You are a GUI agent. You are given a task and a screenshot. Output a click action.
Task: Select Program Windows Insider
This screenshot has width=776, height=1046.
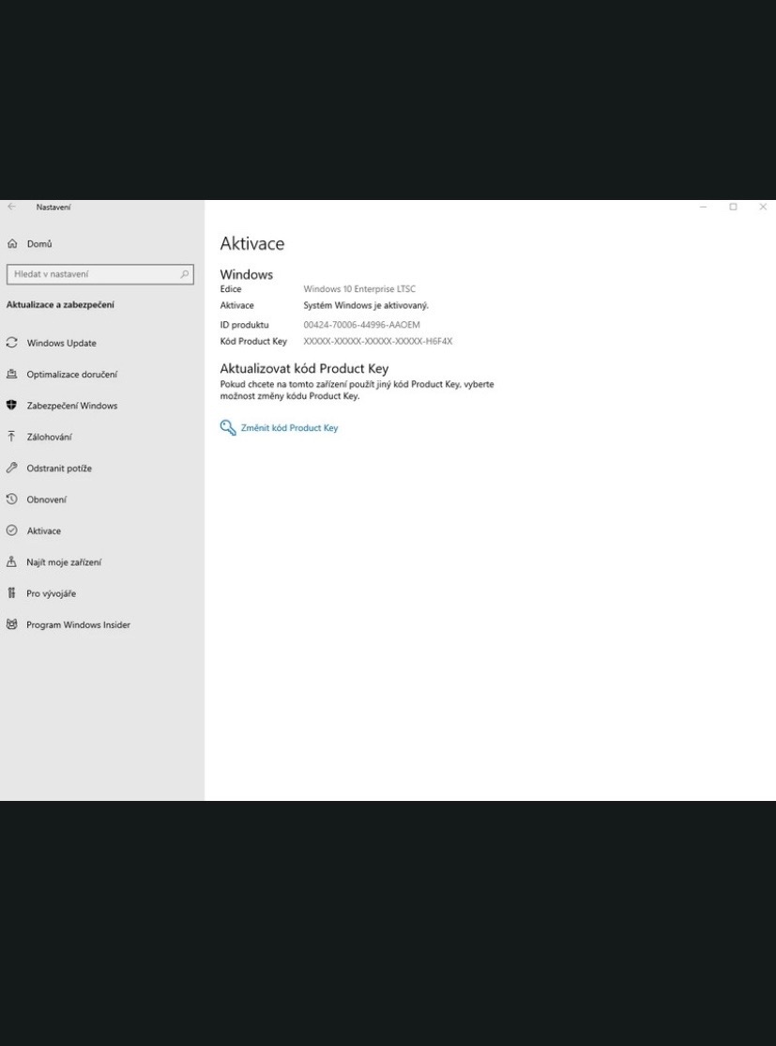(78, 625)
